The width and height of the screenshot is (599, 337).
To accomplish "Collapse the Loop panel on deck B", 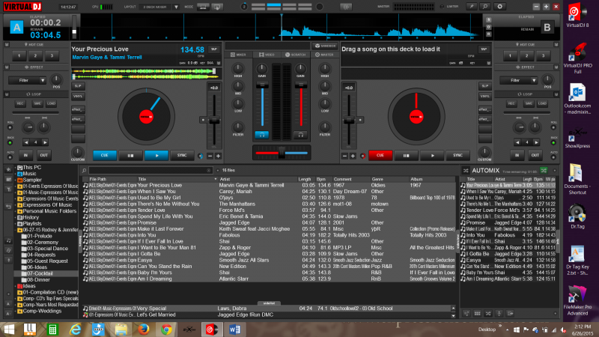I will (x=556, y=94).
